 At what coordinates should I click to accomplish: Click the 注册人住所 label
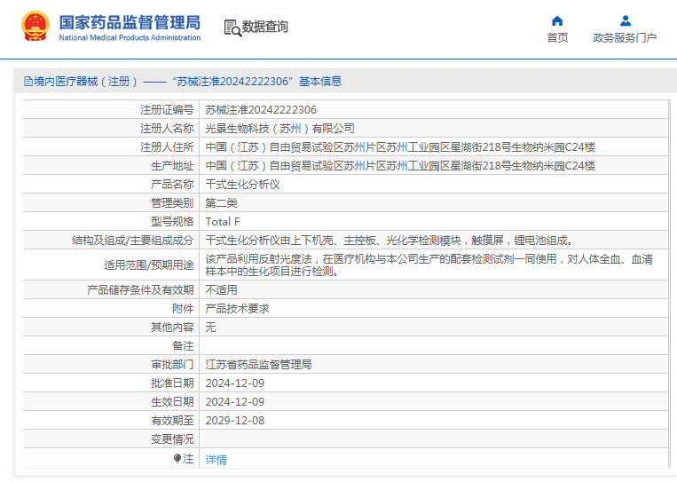pos(167,146)
